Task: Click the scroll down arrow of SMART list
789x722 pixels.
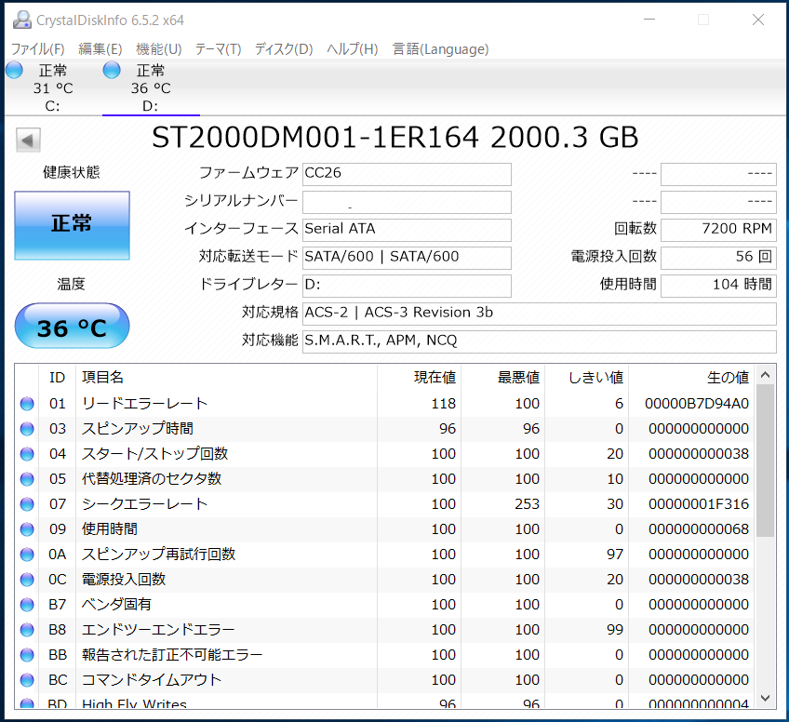Action: [x=766, y=699]
